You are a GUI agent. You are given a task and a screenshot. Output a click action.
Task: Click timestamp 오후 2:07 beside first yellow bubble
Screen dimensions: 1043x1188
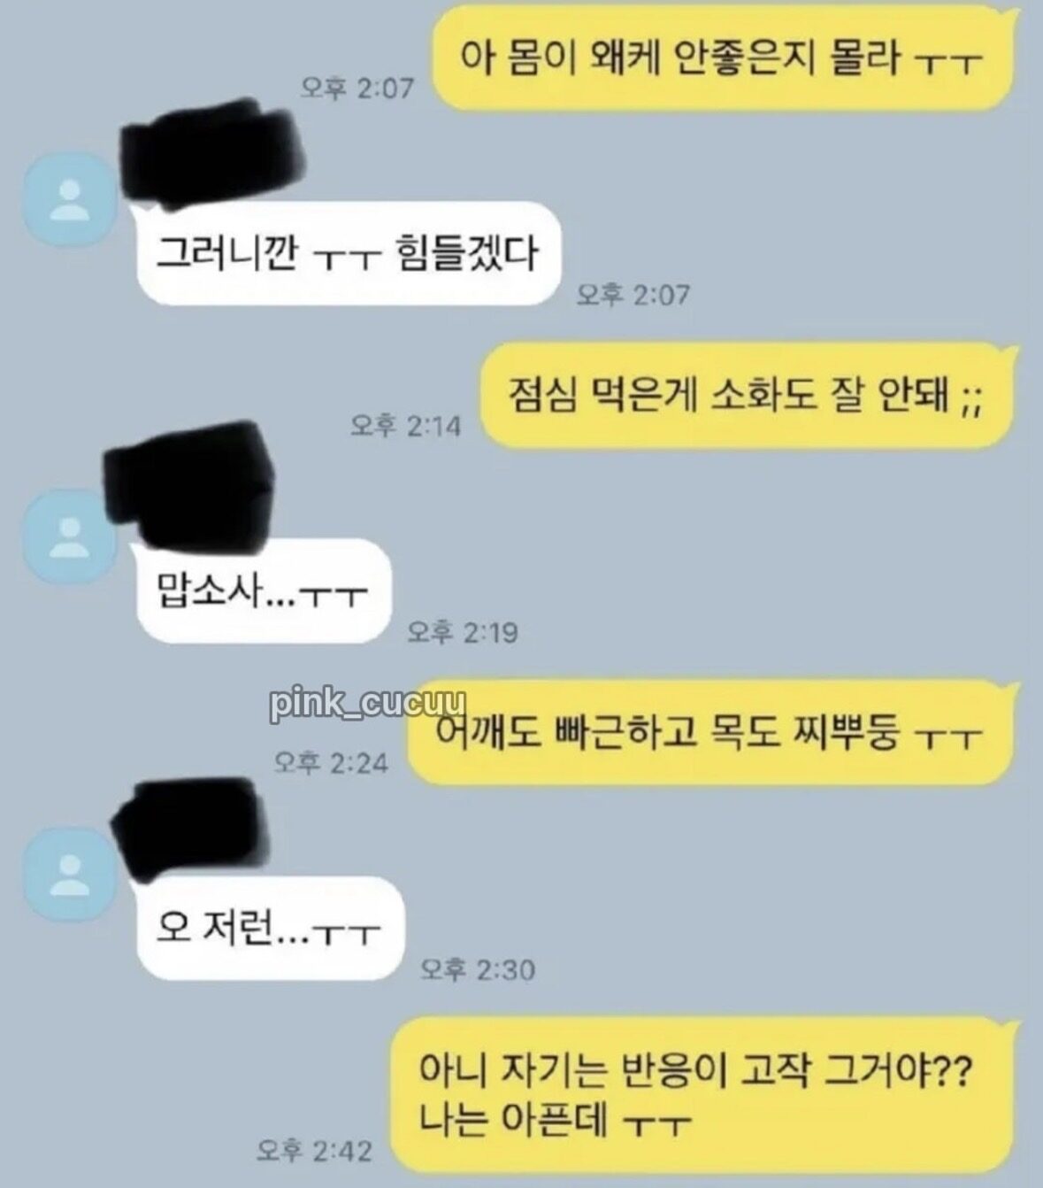tap(357, 88)
